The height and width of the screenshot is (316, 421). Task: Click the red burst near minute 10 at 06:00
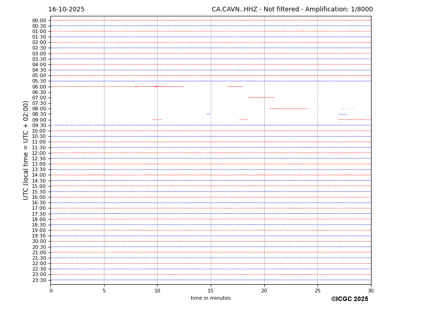click(x=157, y=86)
